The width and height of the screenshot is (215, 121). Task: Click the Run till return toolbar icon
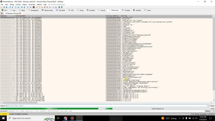point(28,7)
